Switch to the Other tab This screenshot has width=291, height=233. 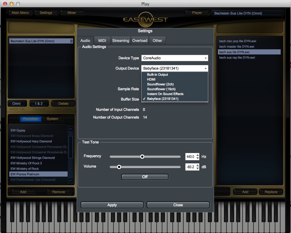click(157, 41)
